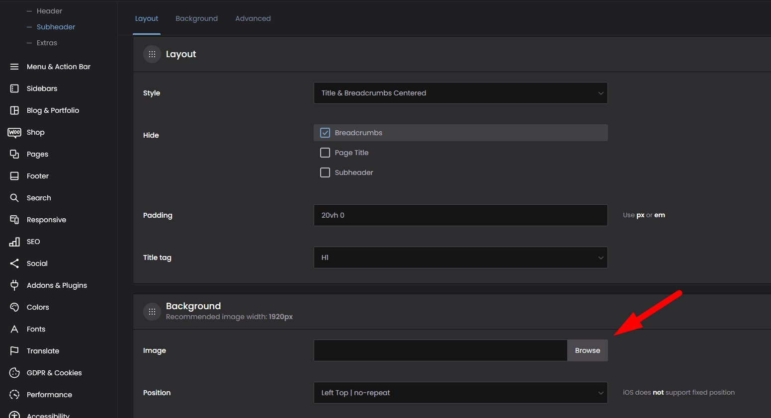Open Extras submenu item
This screenshot has height=418, width=771.
point(47,43)
